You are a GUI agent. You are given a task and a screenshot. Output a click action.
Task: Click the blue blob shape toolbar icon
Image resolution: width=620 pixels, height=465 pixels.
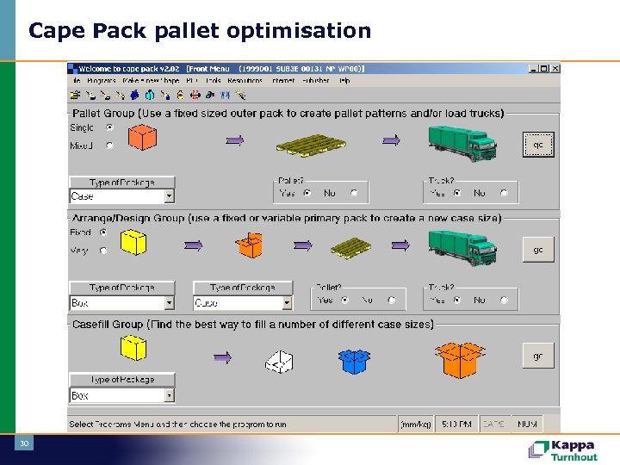point(135,95)
